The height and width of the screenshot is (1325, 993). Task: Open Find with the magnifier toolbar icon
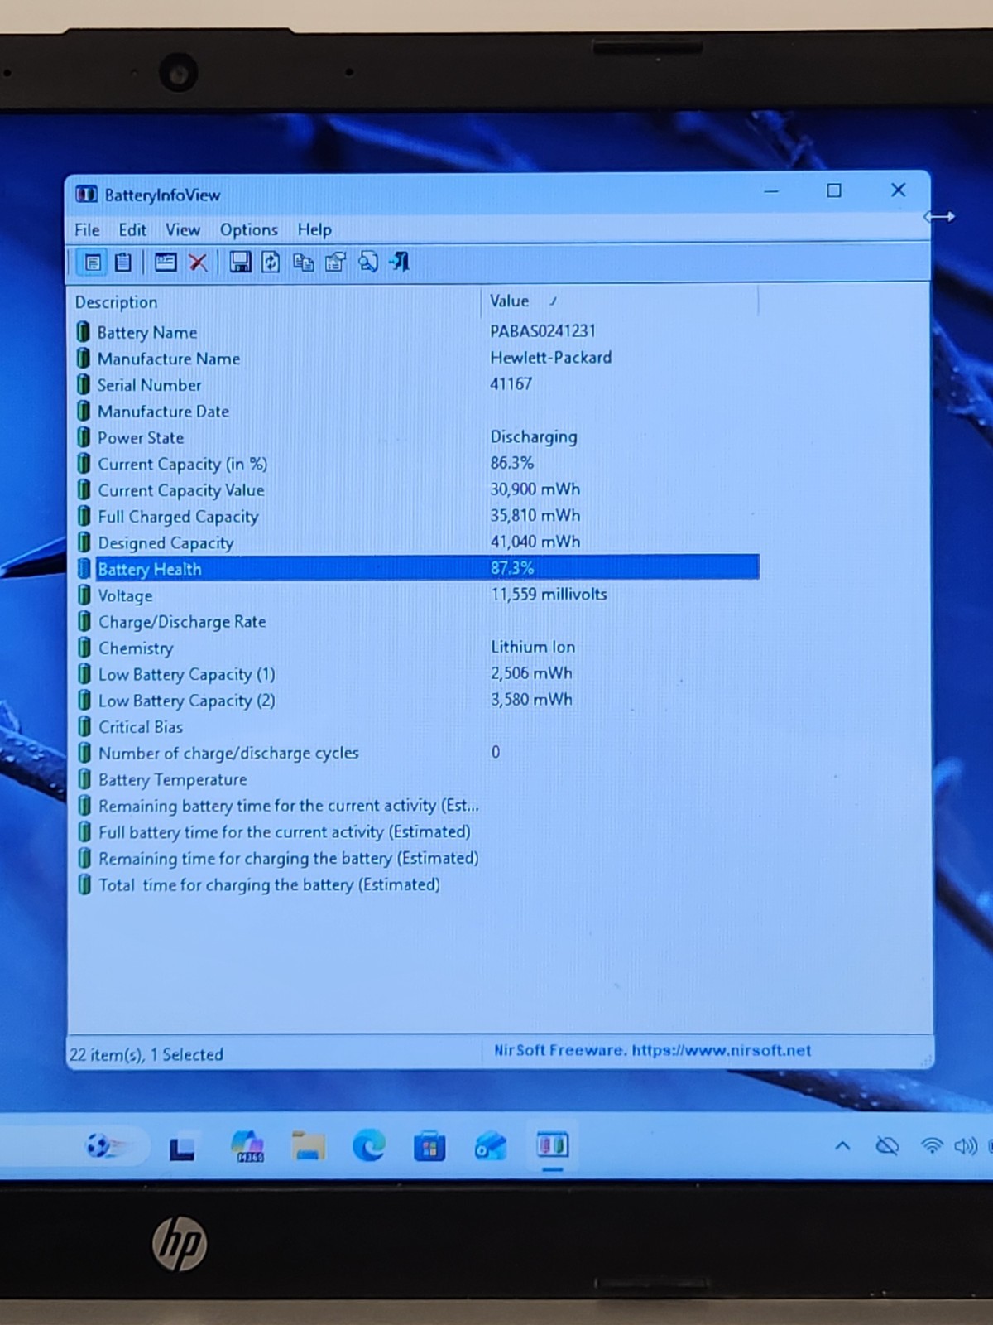(x=368, y=263)
